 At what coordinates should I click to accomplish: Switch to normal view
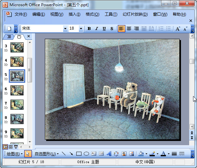tap(5, 147)
